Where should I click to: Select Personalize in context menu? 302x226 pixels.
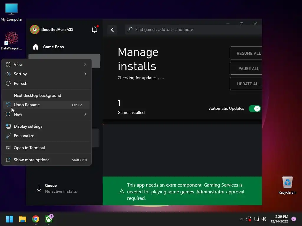46,136
